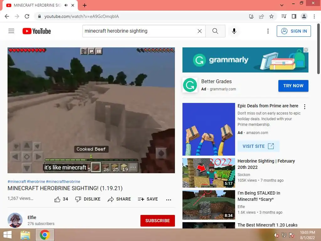Click the #herobrine hashtag
Screen dimensions: 321x241
[36, 182]
